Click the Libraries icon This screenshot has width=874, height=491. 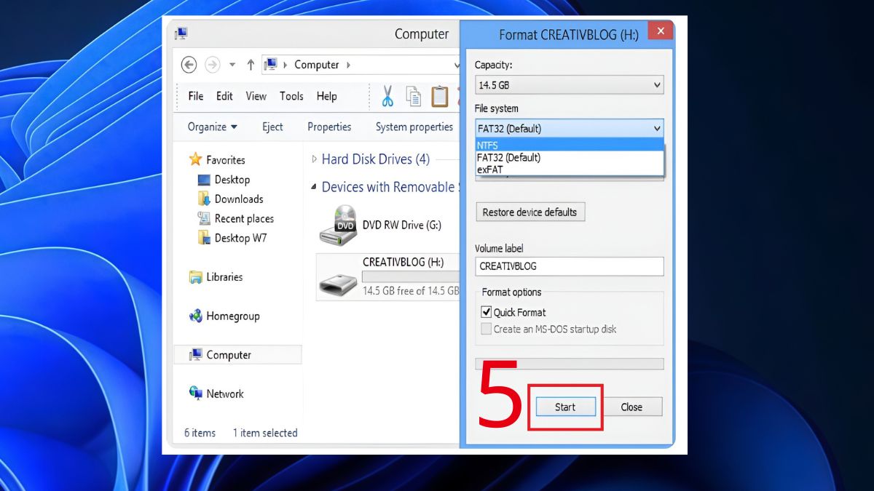[195, 277]
